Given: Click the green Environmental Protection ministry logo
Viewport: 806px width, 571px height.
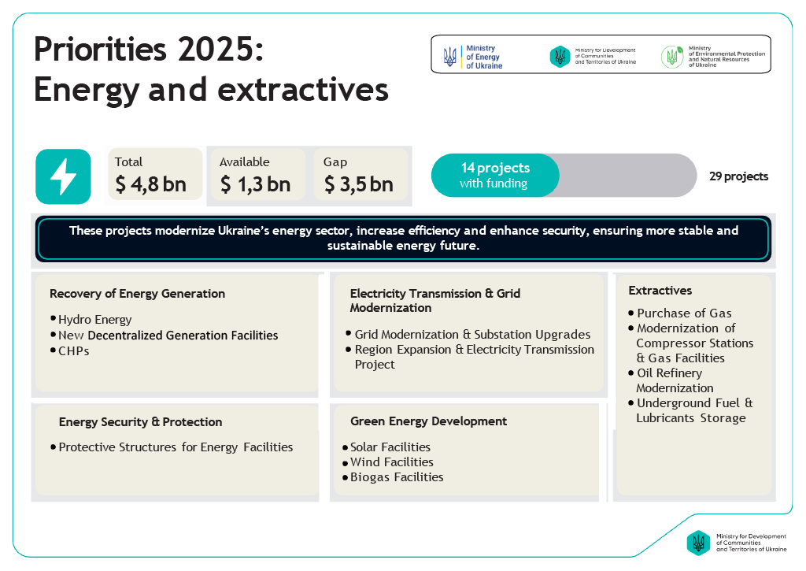Looking at the screenshot, I should (x=672, y=56).
